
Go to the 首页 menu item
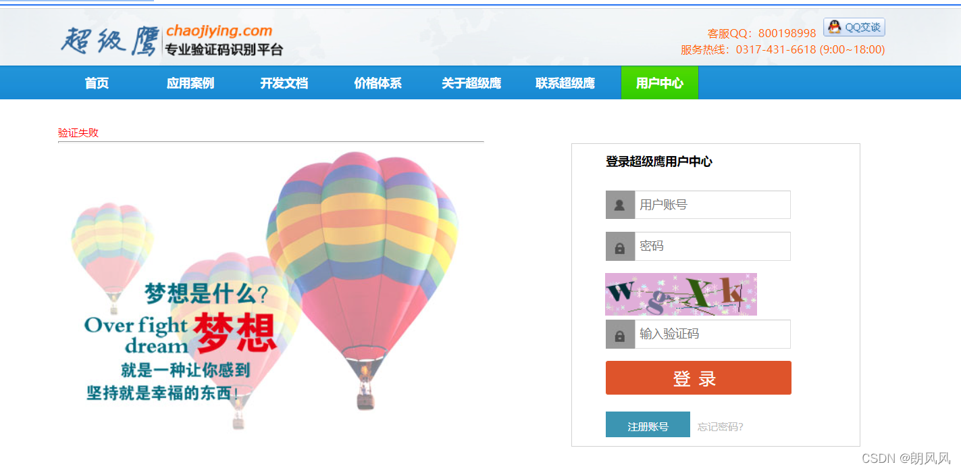click(x=97, y=83)
